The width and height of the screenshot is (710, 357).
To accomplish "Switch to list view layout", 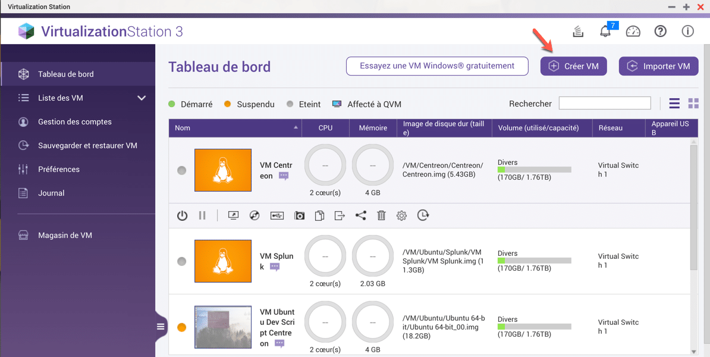I will coord(675,104).
